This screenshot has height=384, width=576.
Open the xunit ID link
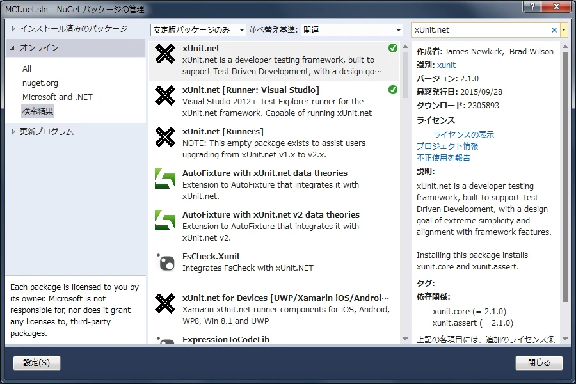coord(446,65)
